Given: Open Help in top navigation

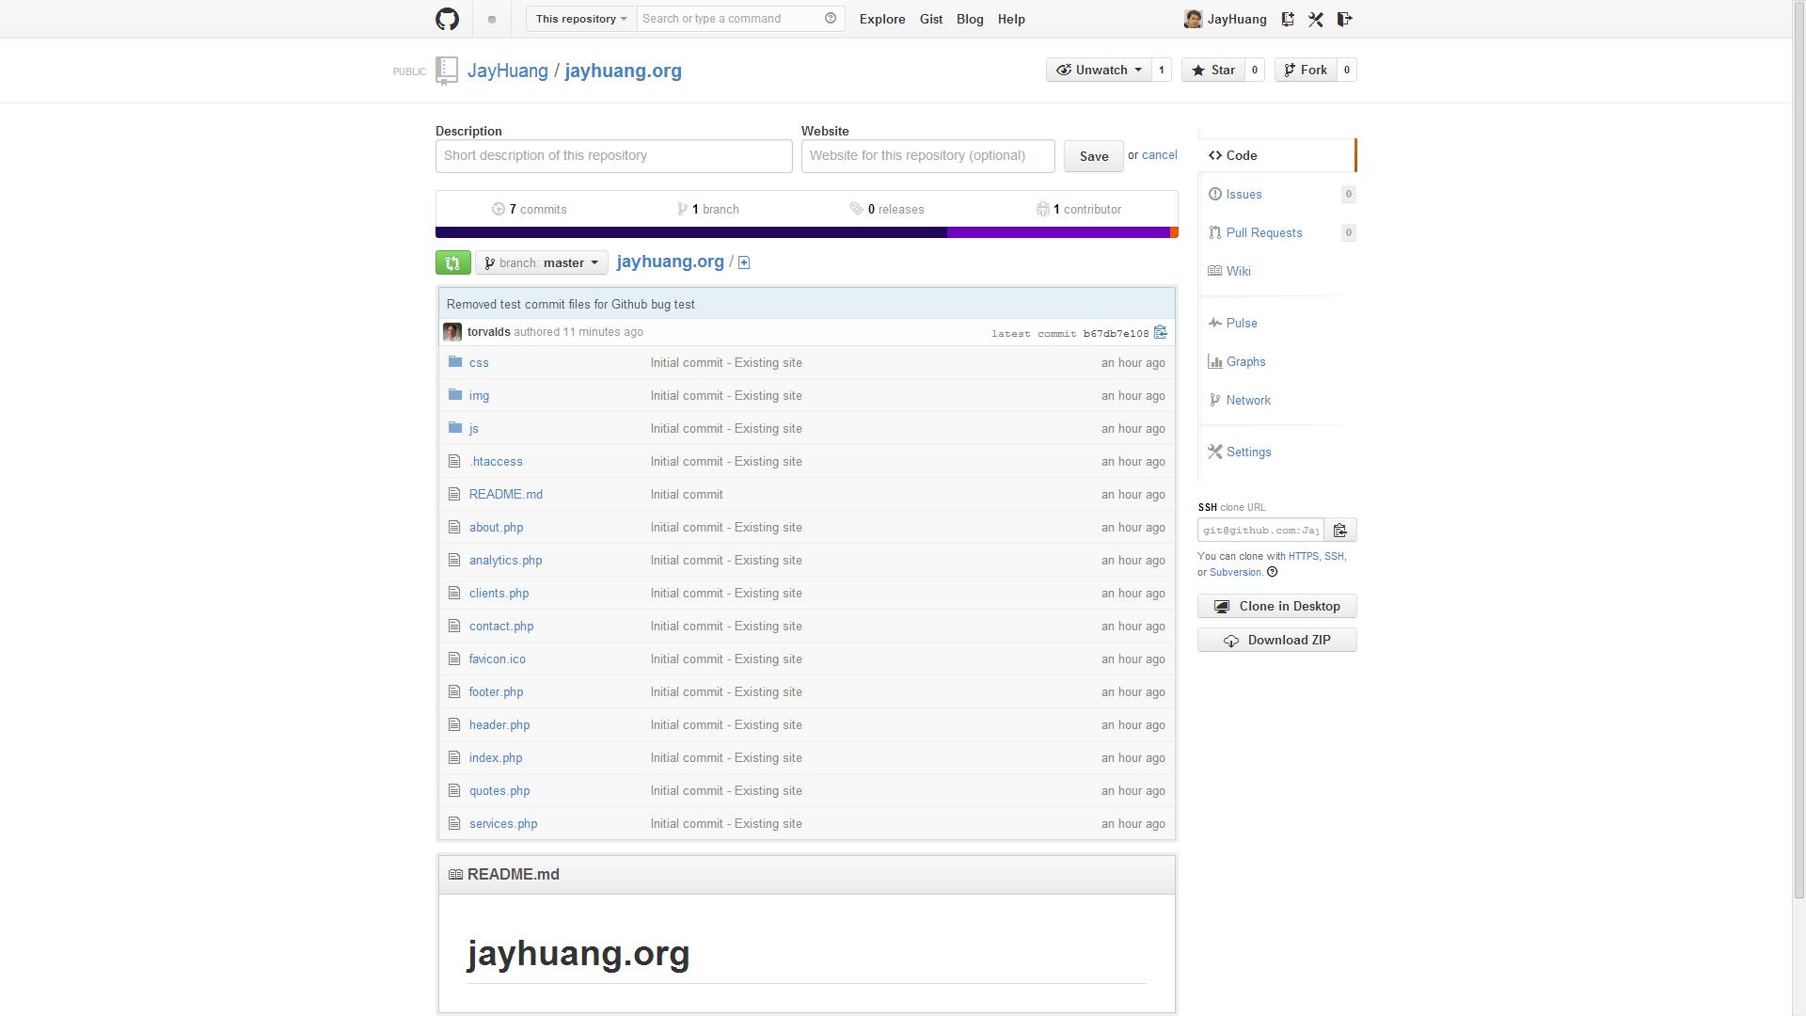Looking at the screenshot, I should point(1011,19).
